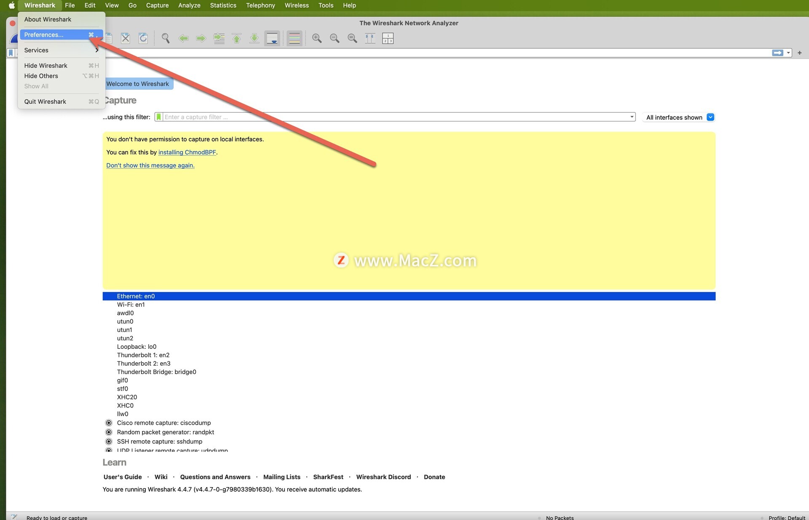
Task: Go back in packet history
Action: pos(183,38)
